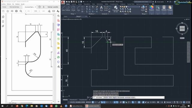
Task: Toggle polar tracking in AutoCAD status bar
Action: [107, 102]
